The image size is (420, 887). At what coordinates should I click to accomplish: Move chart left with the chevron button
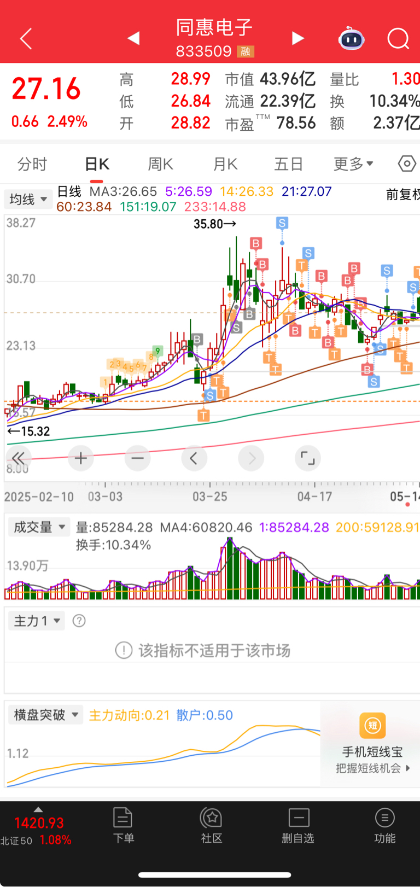194,458
